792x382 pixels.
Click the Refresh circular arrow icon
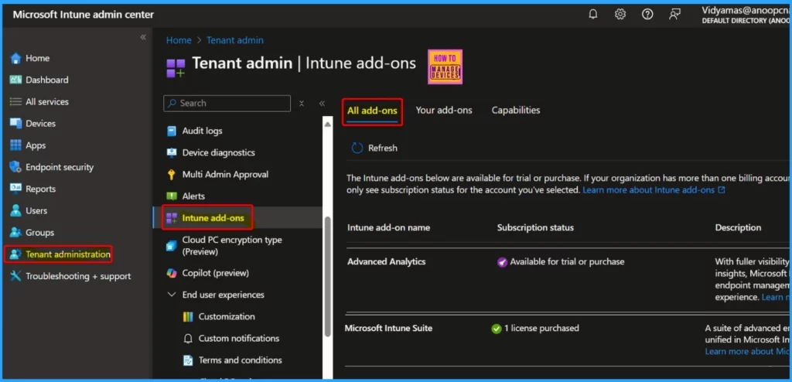(357, 148)
